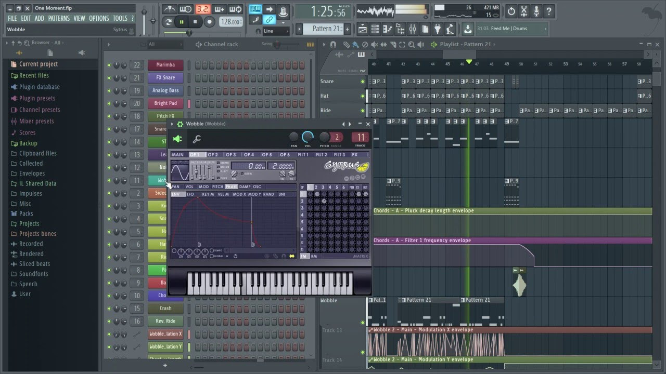Click the add new pattern plus button

(x=347, y=29)
